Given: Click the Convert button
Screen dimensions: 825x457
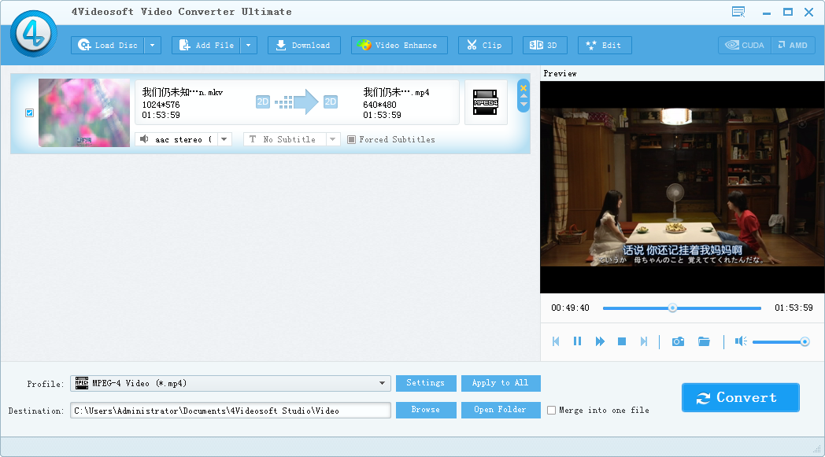Looking at the screenshot, I should pyautogui.click(x=740, y=398).
